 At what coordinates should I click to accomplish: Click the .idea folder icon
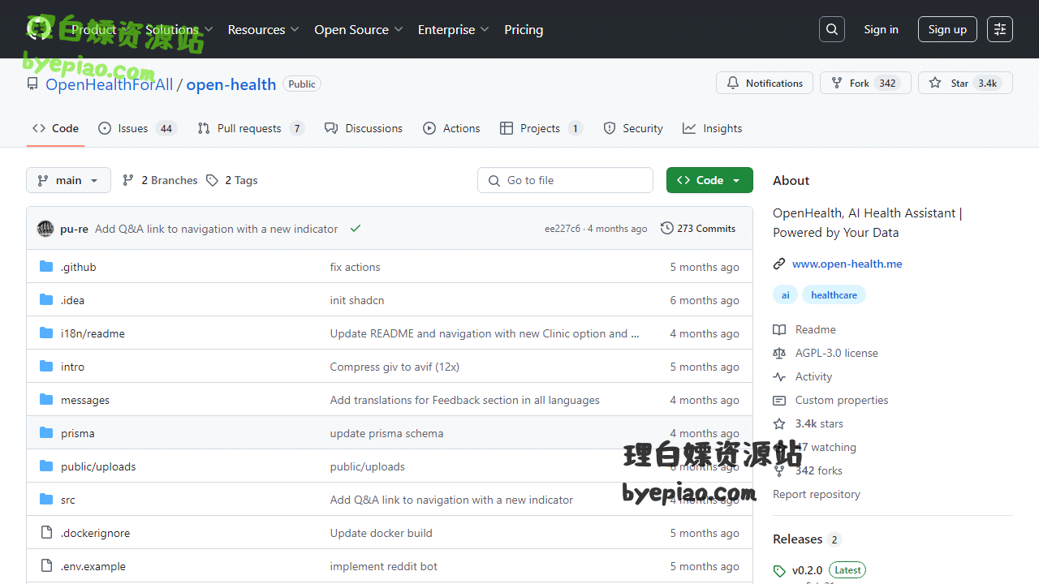[46, 300]
